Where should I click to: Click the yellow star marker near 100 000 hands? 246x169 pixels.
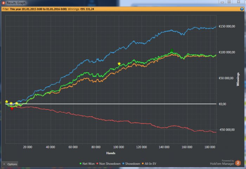[119, 64]
